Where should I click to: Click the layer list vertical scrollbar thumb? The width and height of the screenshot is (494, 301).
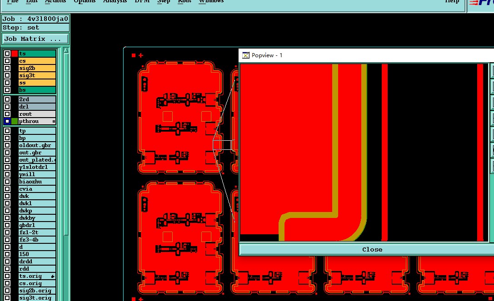click(x=66, y=145)
